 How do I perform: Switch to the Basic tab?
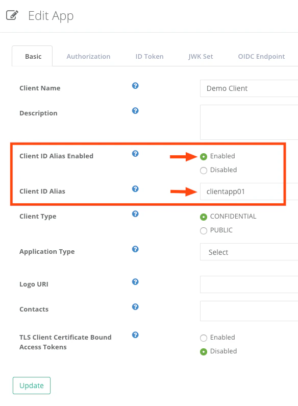point(32,56)
